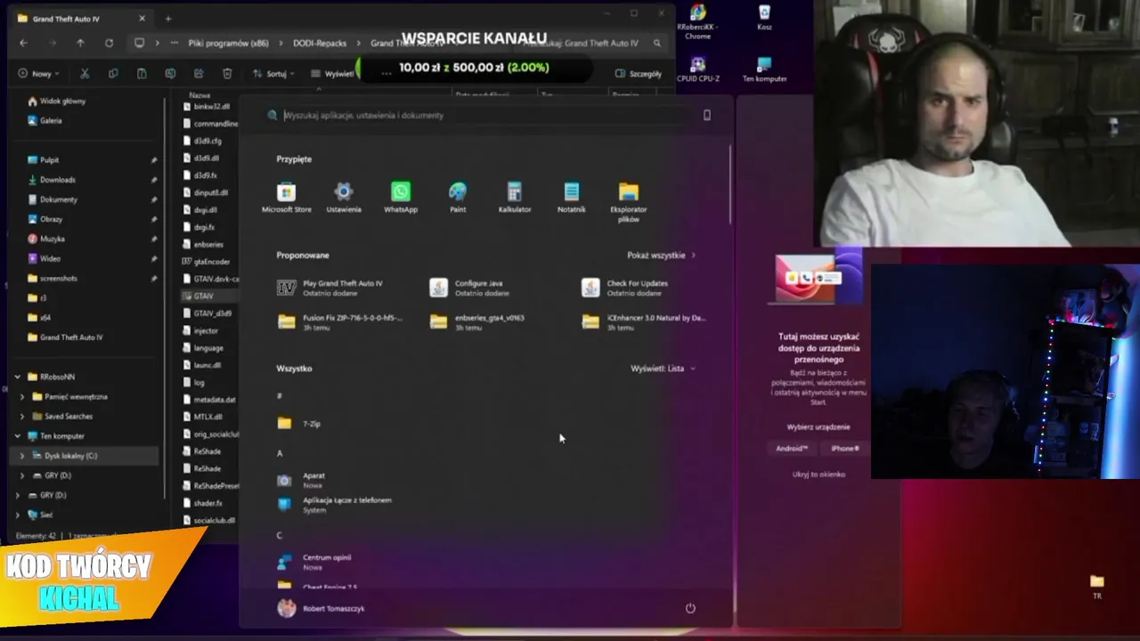
Task: Click the power button in Start menu
Action: [690, 608]
